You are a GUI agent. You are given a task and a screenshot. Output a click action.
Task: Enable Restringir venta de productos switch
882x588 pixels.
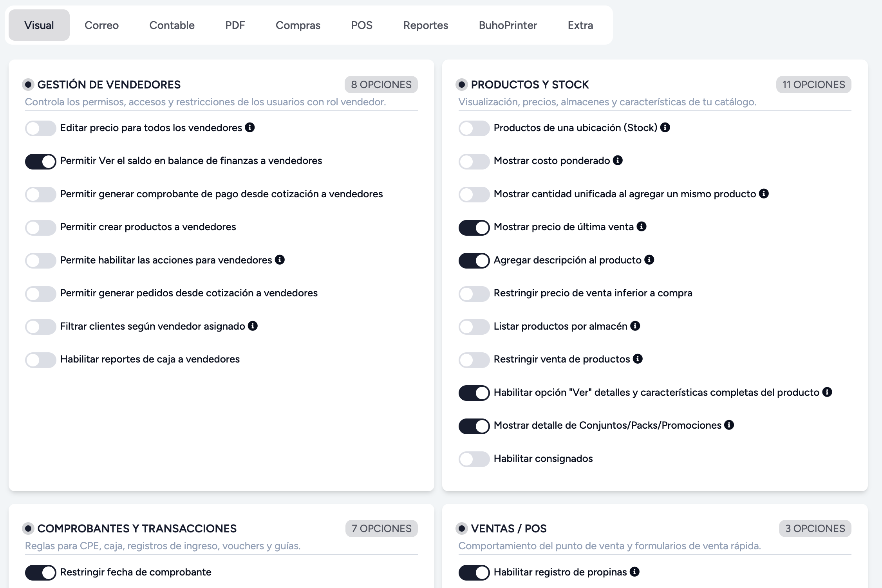474,360
